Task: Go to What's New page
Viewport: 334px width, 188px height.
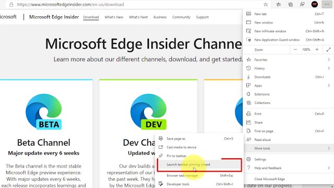Action: tap(114, 17)
